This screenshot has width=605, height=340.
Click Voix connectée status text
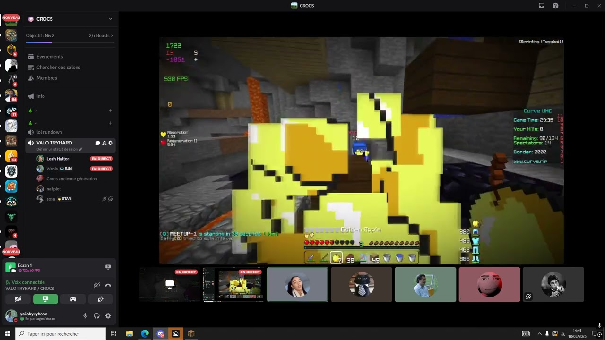point(27,282)
